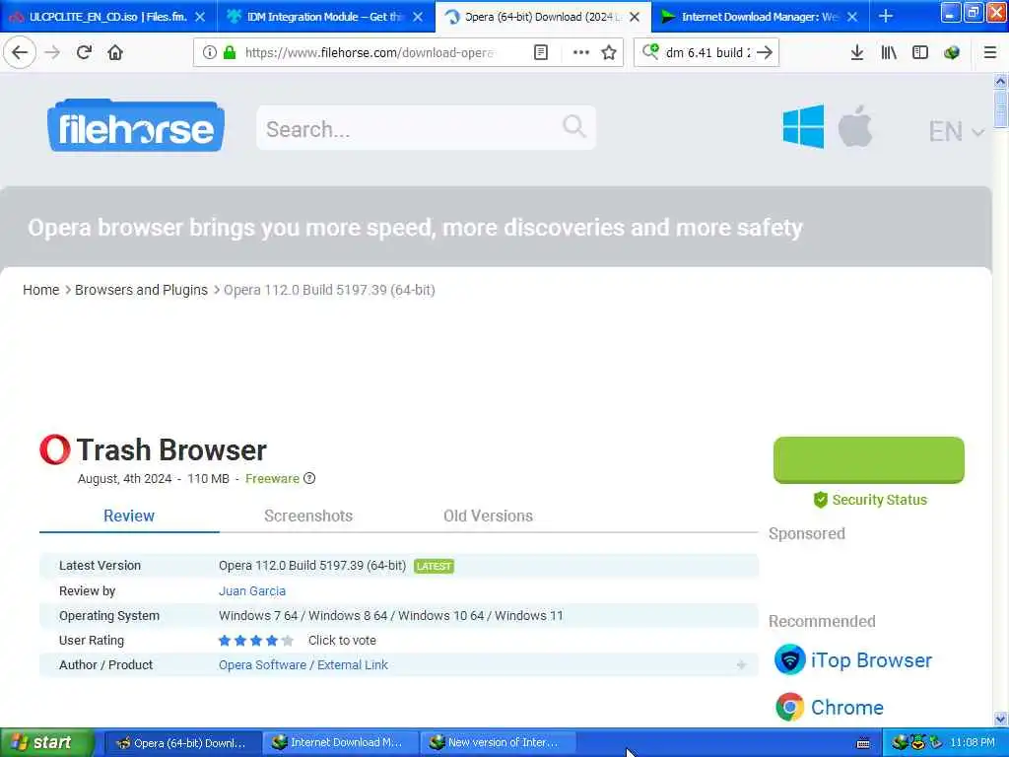
Task: Open the Screenshots tab
Action: (x=308, y=516)
